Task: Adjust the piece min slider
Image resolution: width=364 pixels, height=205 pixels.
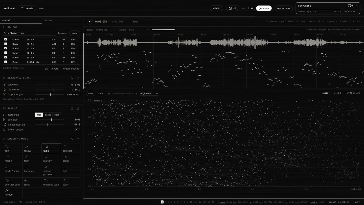Action: pos(50,85)
